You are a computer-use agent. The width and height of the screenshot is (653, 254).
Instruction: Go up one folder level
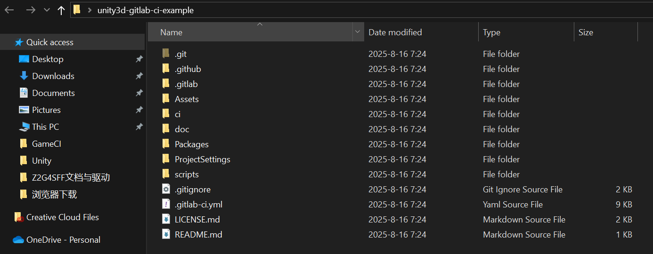[61, 10]
